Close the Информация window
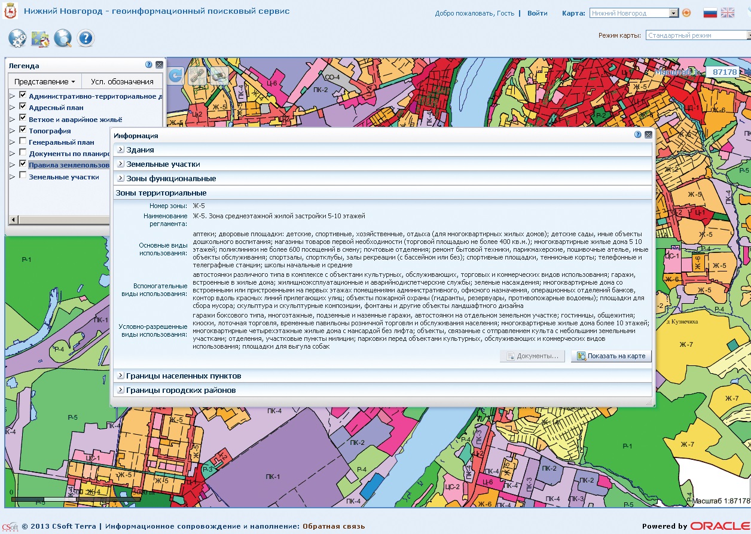 (x=648, y=135)
